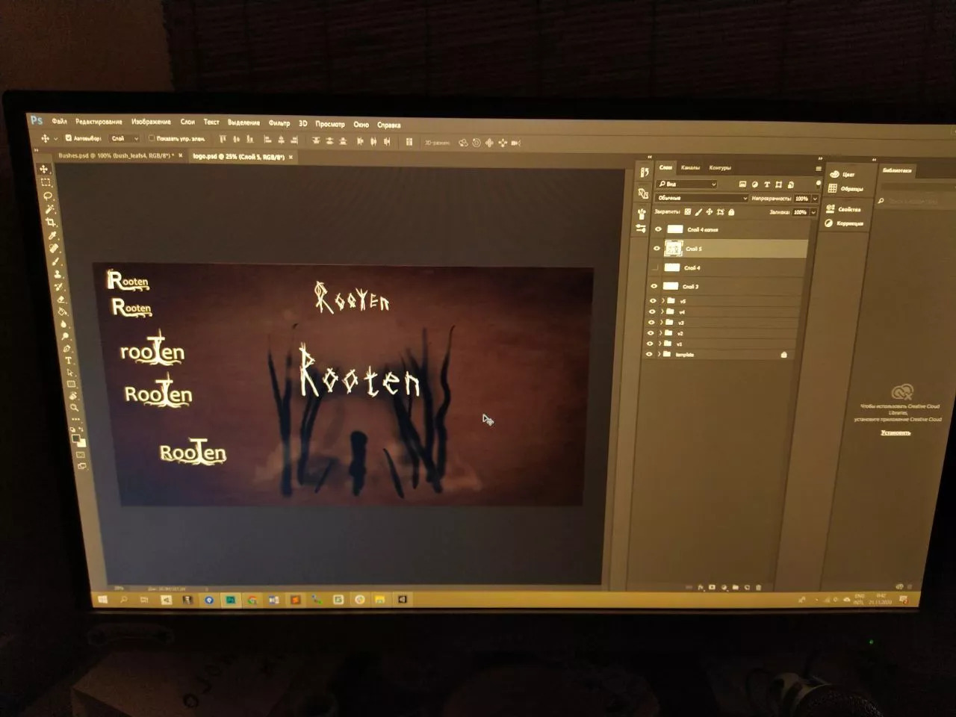Switch to the Каналы tab

tap(690, 168)
